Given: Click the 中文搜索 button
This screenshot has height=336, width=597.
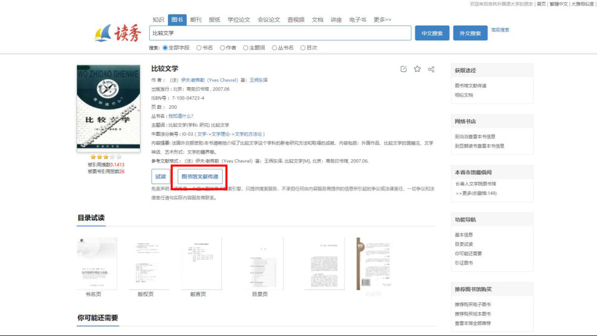Looking at the screenshot, I should [x=432, y=33].
